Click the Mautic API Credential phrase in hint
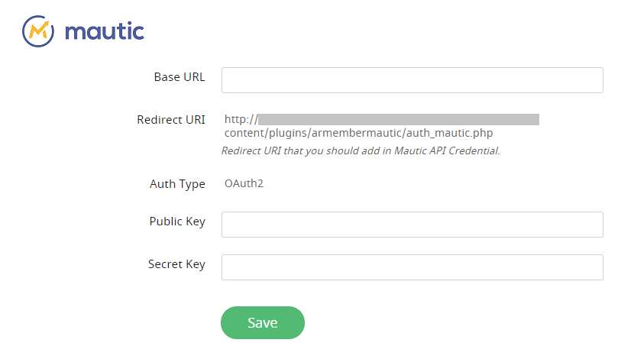Screen dimensions: 634x359 447,150
